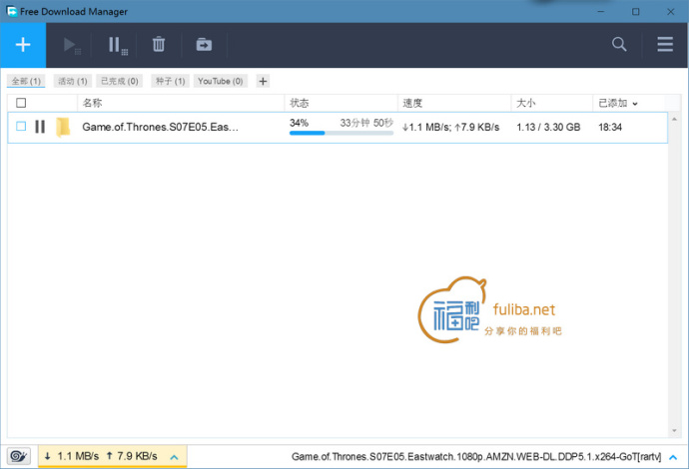Toggle snail mode in the status bar
Image resolution: width=689 pixels, height=469 pixels.
coord(19,456)
